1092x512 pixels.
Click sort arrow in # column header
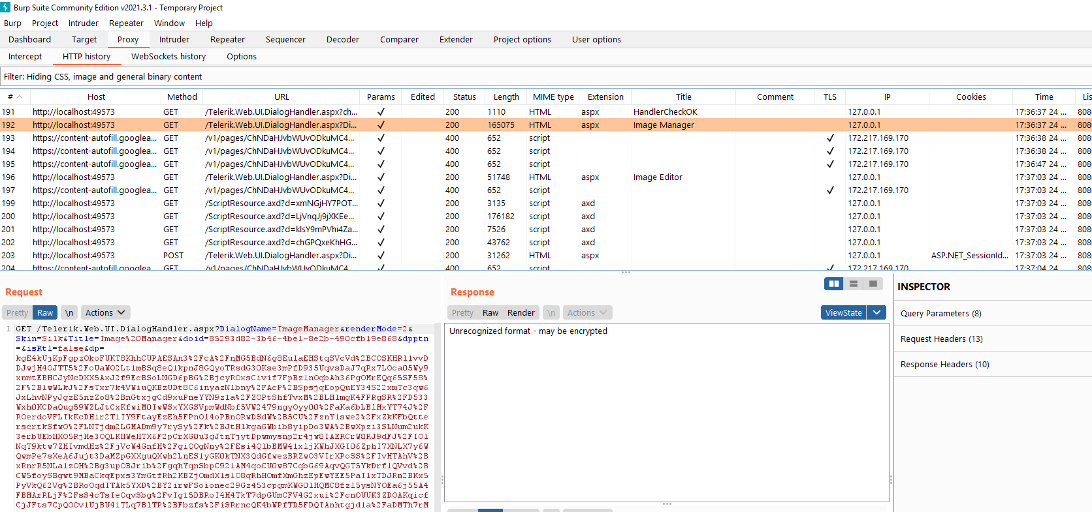point(20,97)
